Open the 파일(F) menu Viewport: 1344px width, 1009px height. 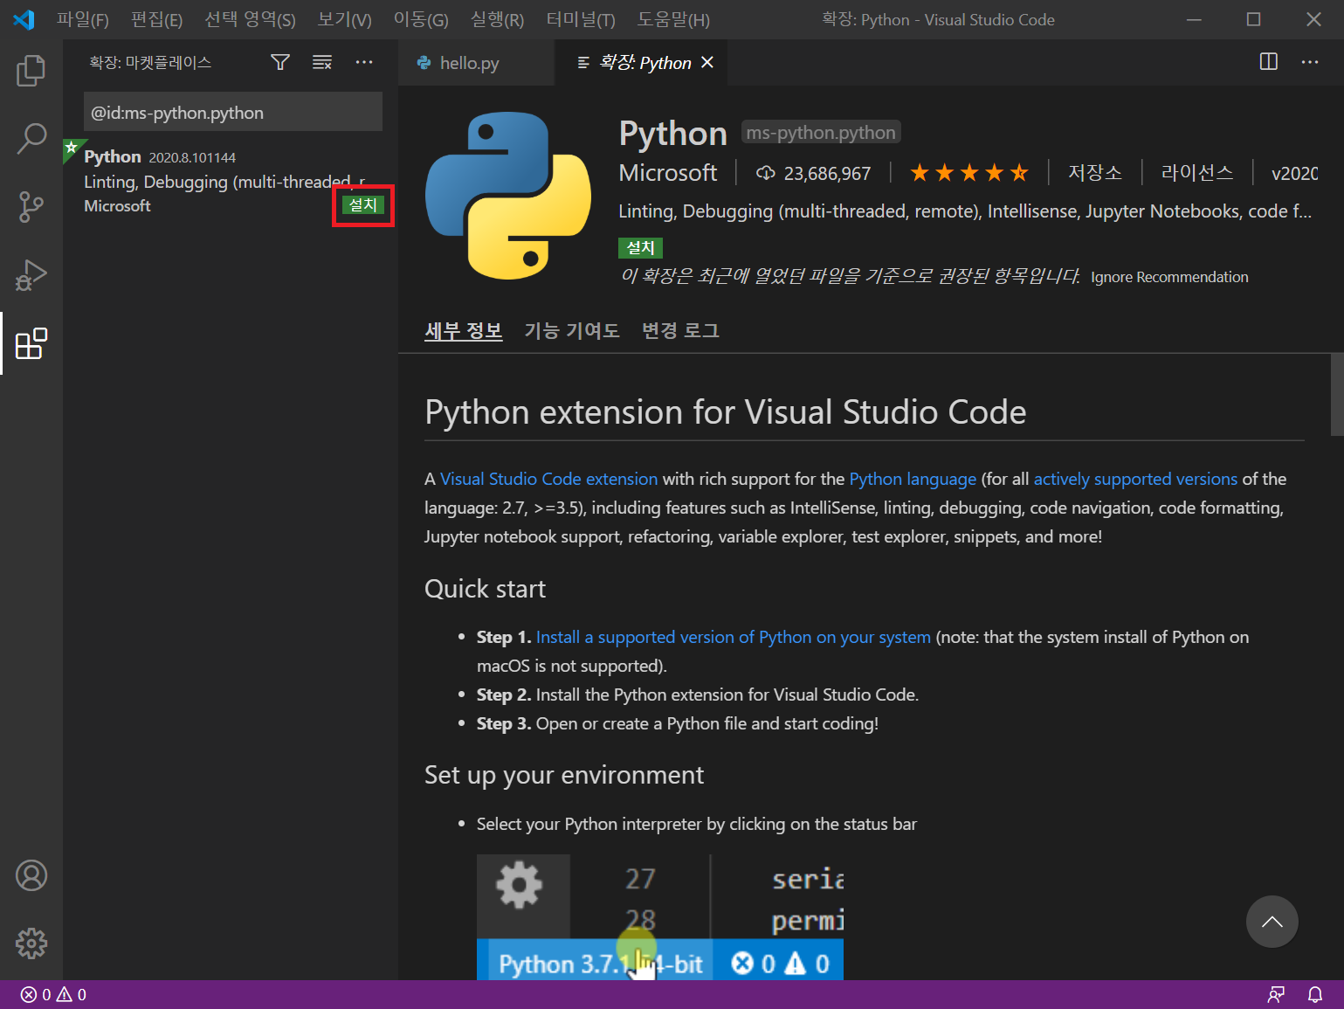pos(83,19)
